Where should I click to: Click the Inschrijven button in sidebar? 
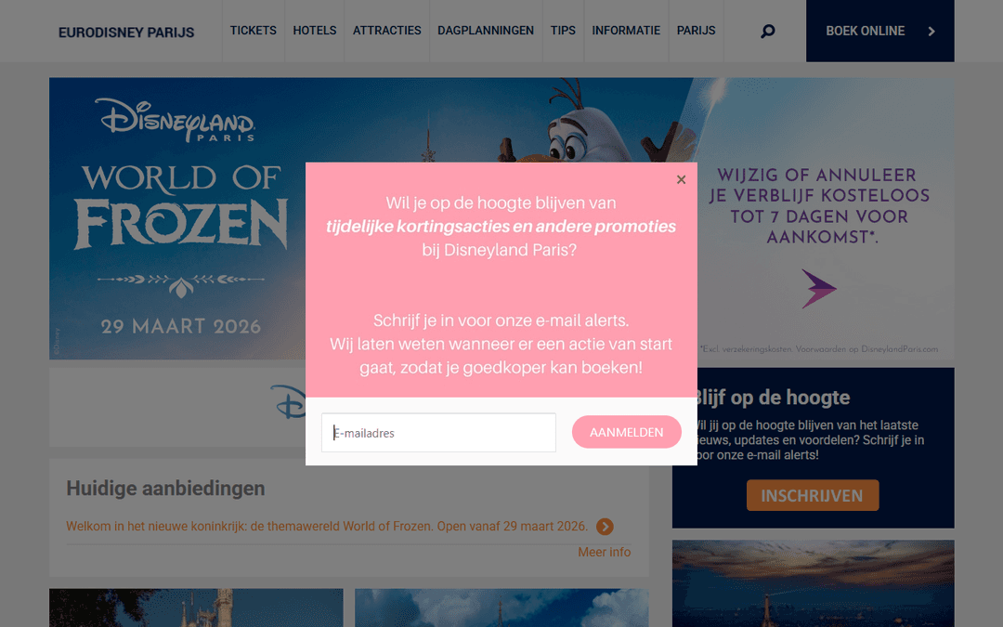point(813,495)
